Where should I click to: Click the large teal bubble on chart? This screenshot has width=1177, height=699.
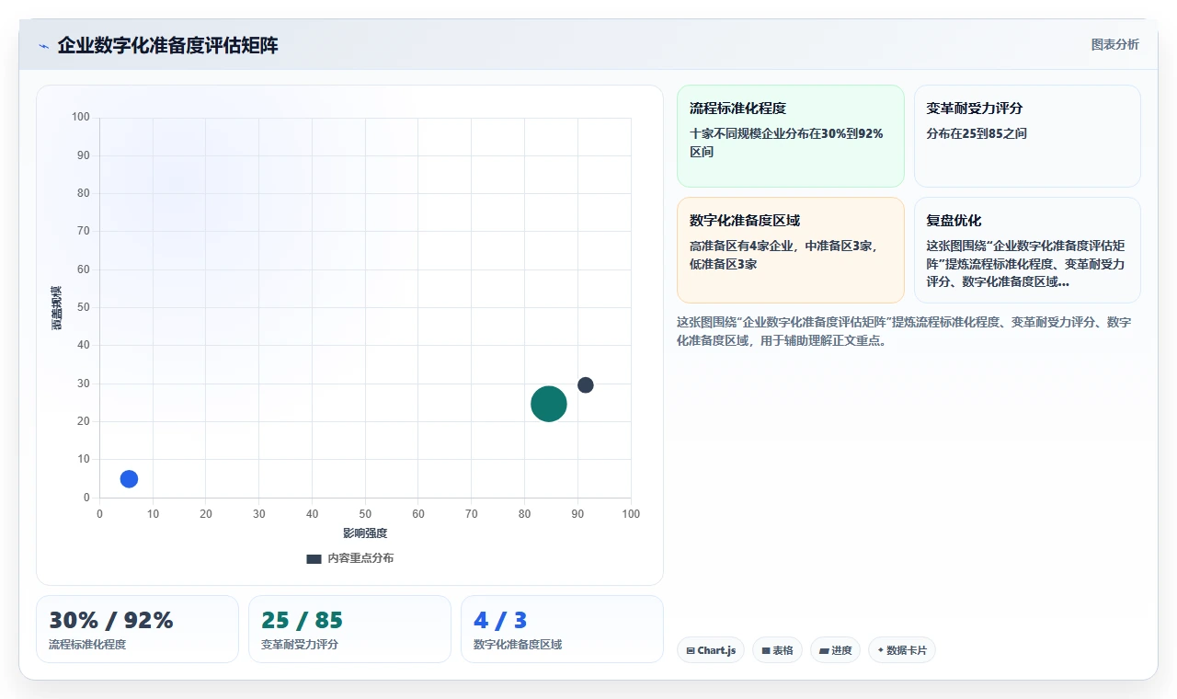[549, 403]
